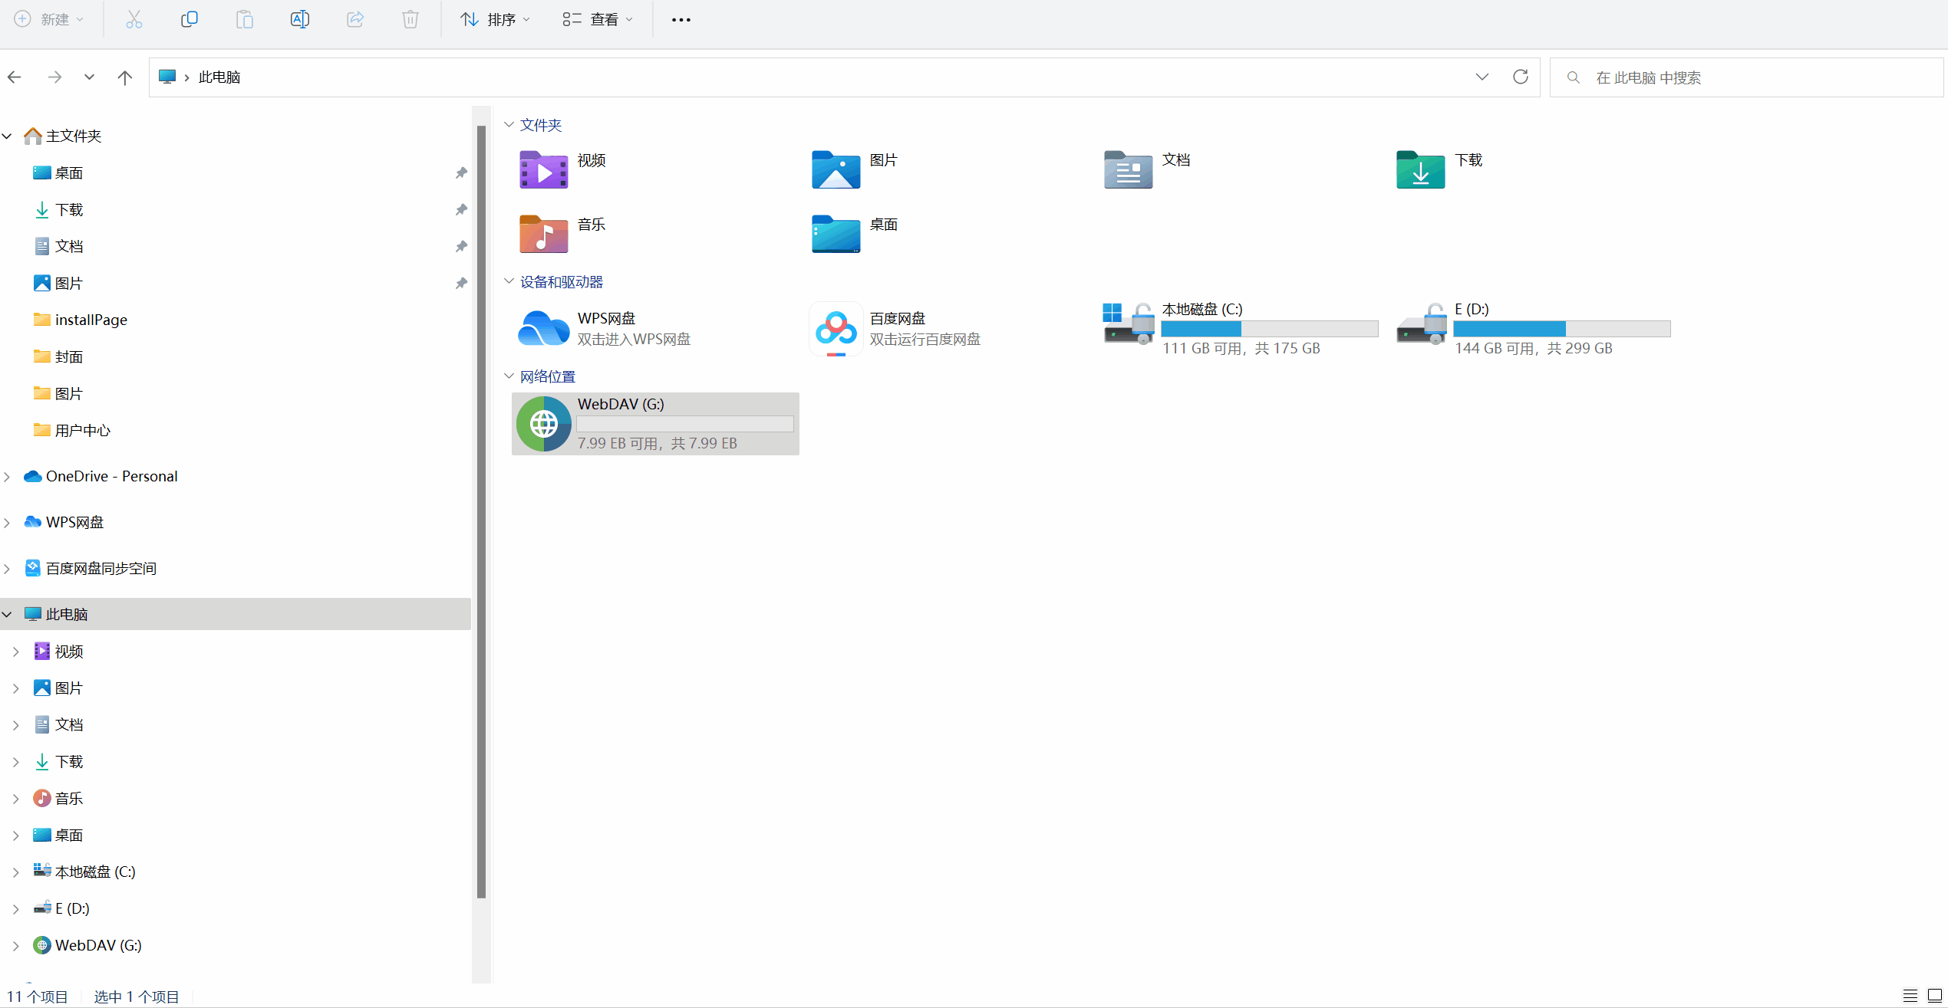The width and height of the screenshot is (1948, 1008).
Task: Click the Copy icon in toolbar
Action: (x=190, y=19)
